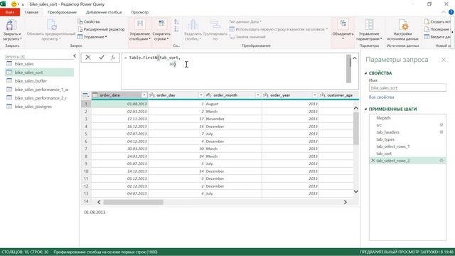
Task: Click the horizontal scrollbar thumb
Action: [133, 202]
